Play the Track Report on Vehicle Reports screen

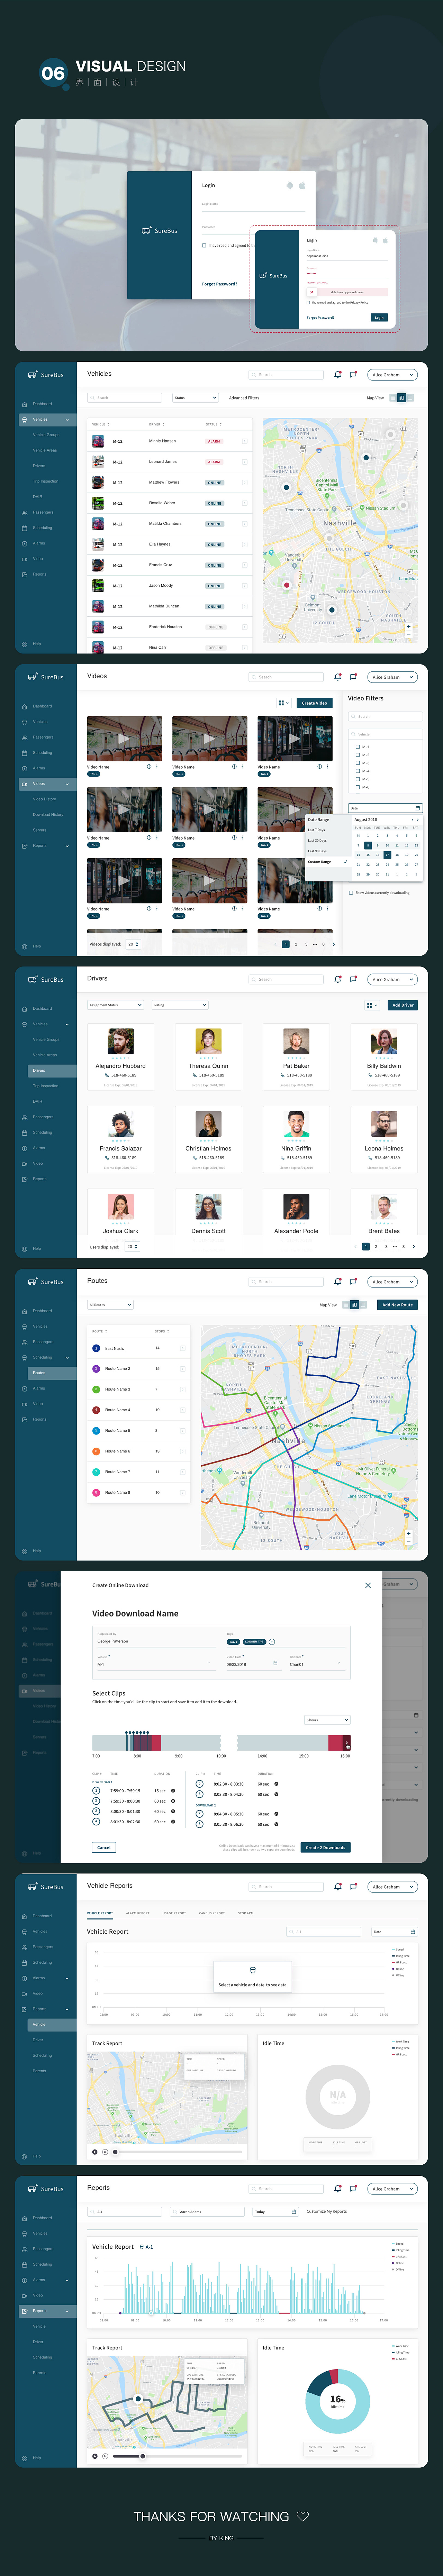tap(95, 2152)
